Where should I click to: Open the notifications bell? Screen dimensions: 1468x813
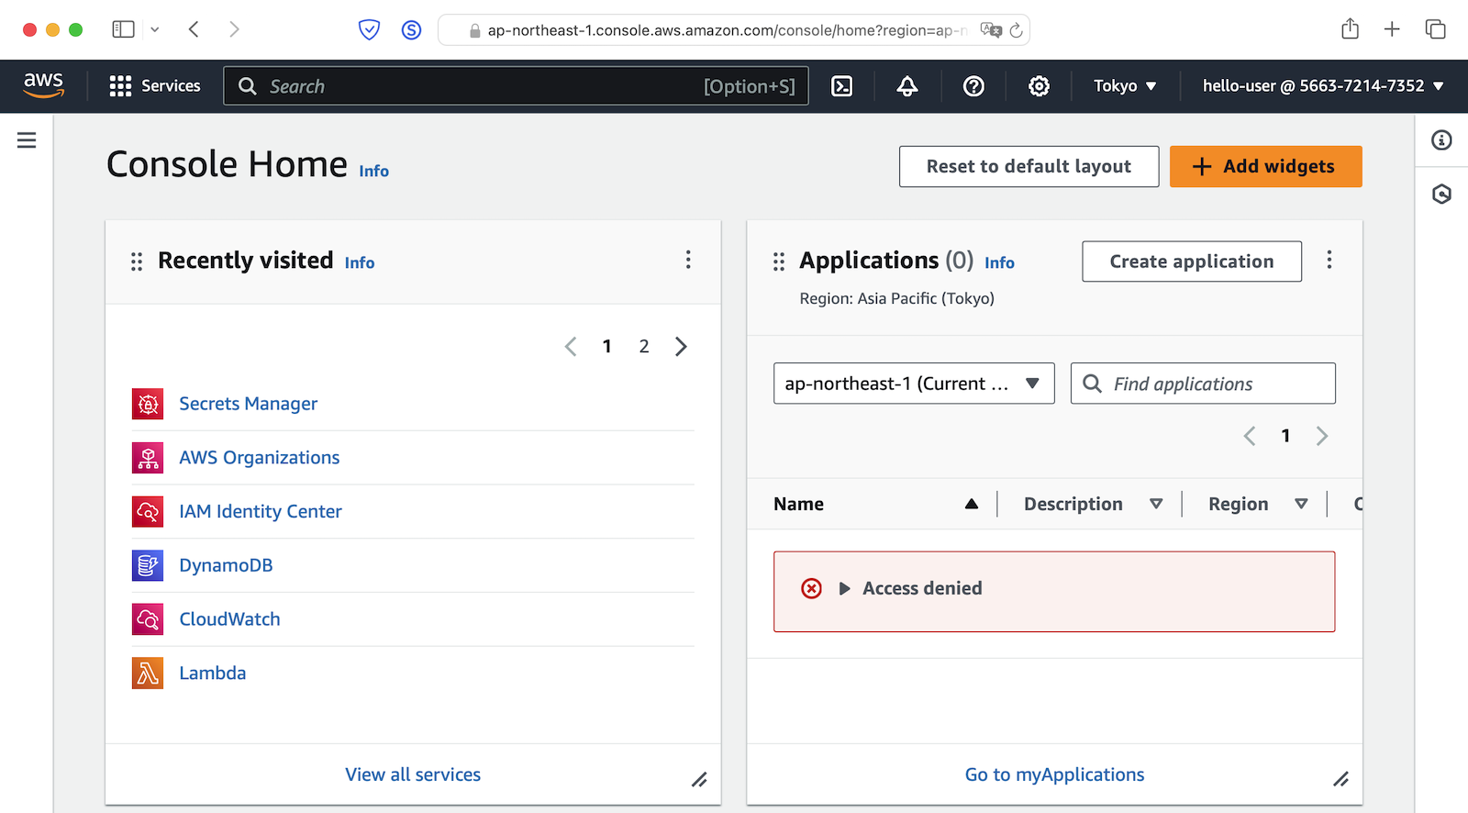tap(907, 86)
